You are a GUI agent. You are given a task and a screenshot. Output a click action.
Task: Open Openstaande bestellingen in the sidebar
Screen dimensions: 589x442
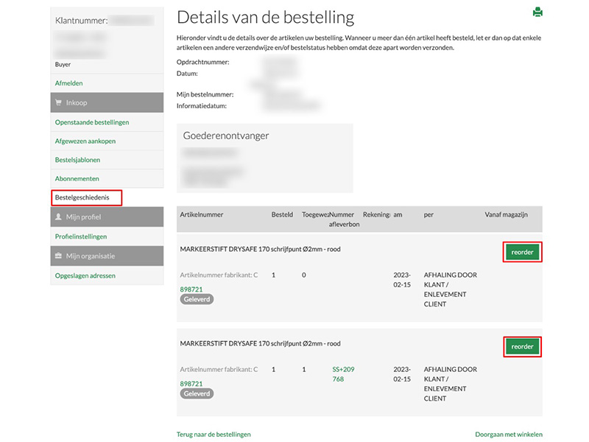(92, 122)
